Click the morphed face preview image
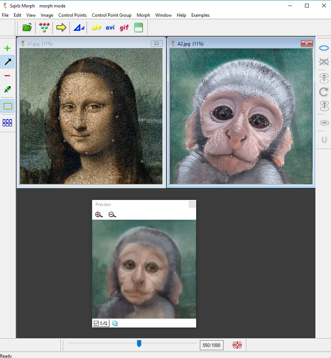Image resolution: width=331 pixels, height=358 pixels. click(x=144, y=269)
